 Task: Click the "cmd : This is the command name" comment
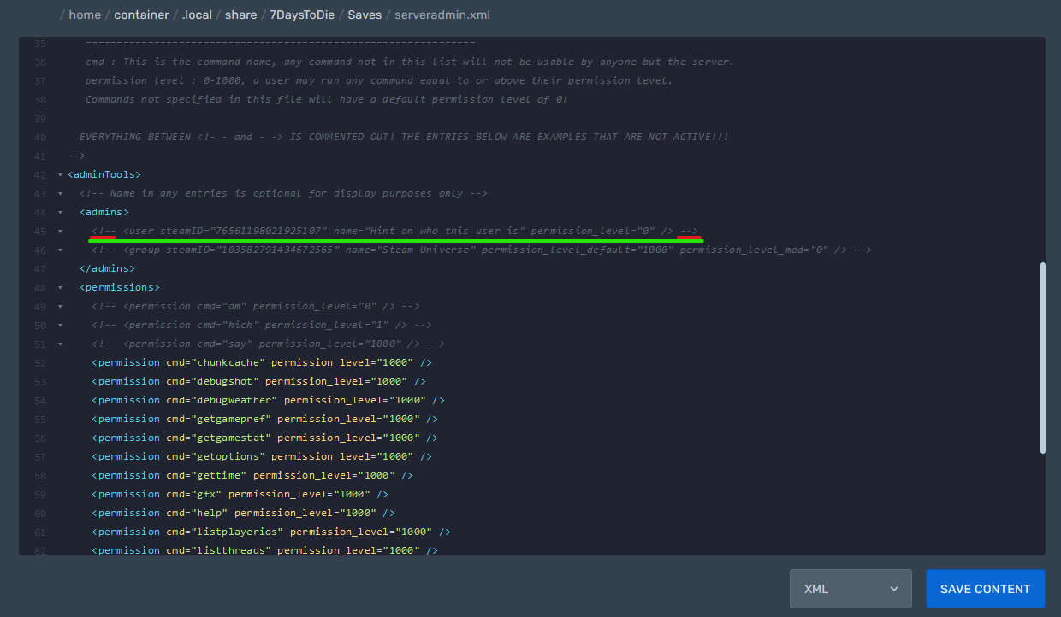[410, 62]
